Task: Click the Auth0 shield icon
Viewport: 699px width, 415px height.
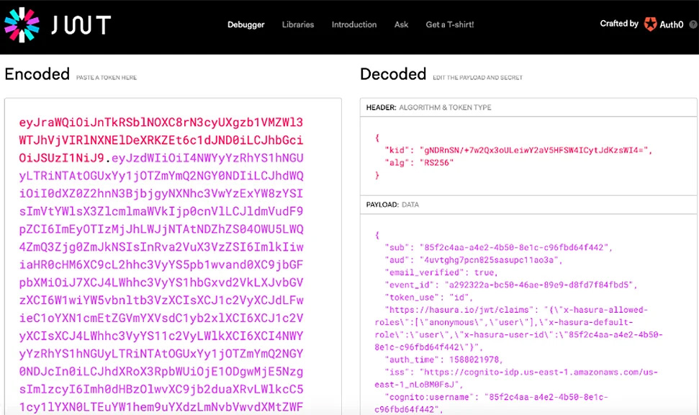Action: (x=650, y=24)
